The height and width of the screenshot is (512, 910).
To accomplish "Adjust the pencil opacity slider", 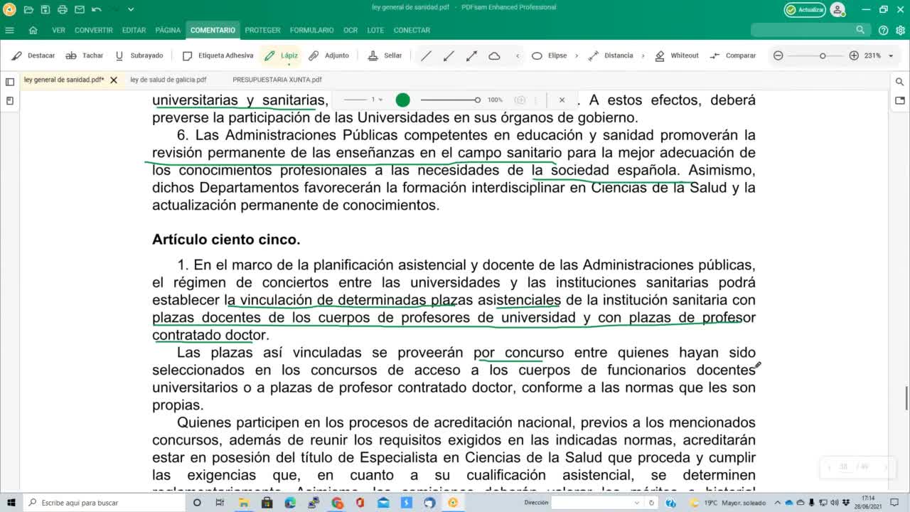I will coord(451,100).
